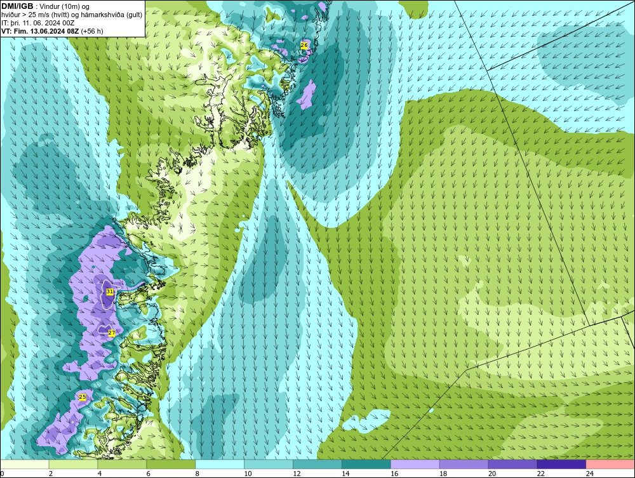
Task: Click the 12-14 m/s teal legend swatch
Action: pos(317,464)
